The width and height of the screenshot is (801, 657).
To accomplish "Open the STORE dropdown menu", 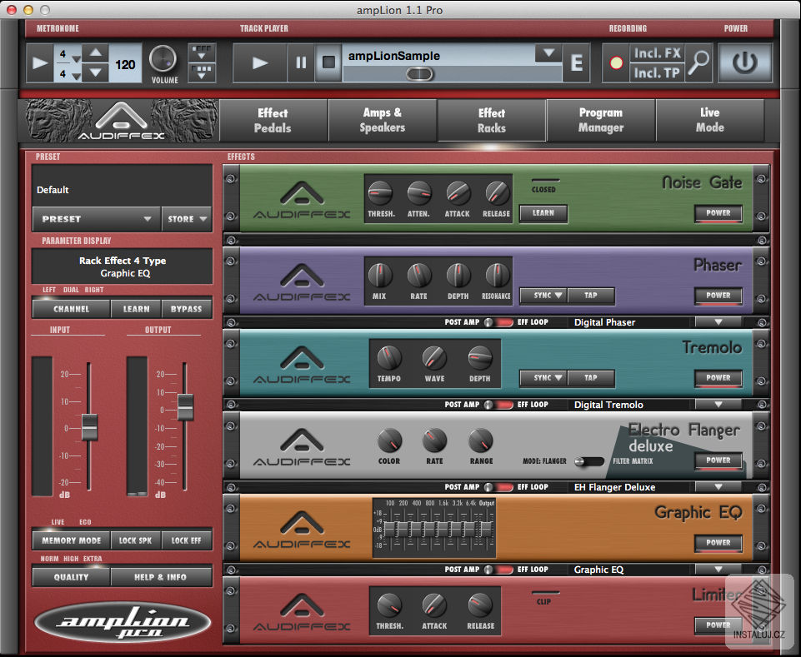I will pos(187,219).
